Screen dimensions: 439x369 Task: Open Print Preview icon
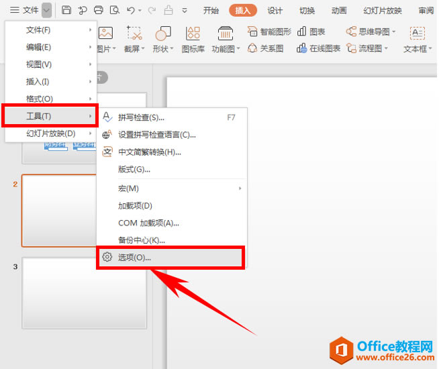(115, 10)
